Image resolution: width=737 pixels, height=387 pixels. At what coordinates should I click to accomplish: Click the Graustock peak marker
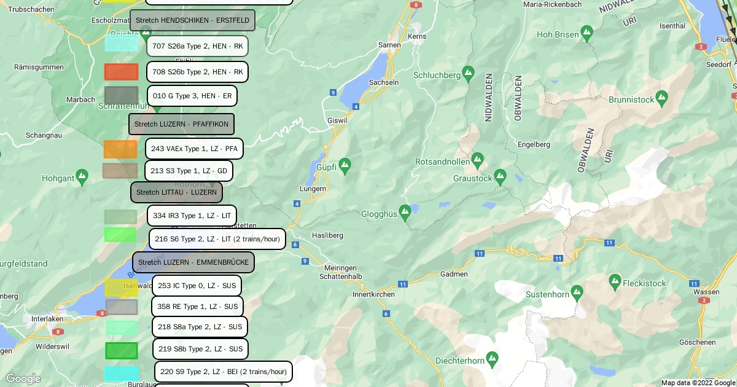(500, 175)
